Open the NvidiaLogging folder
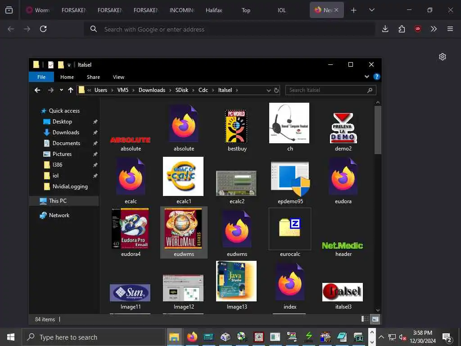 [70, 187]
